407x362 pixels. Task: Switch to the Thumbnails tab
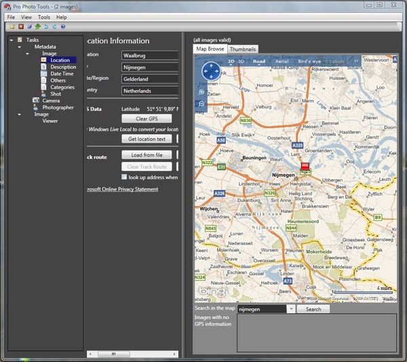click(243, 49)
